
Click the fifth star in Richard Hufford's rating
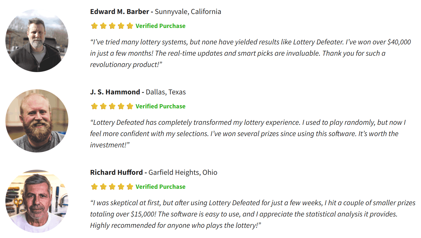(130, 187)
